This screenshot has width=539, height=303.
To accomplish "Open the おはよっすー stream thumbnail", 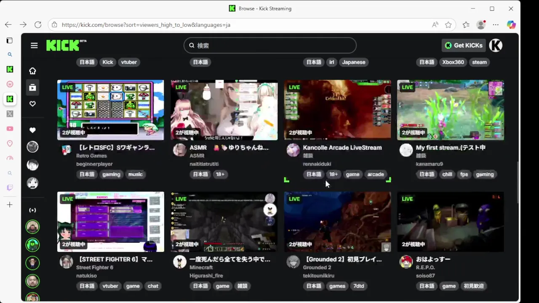I will pos(451,222).
